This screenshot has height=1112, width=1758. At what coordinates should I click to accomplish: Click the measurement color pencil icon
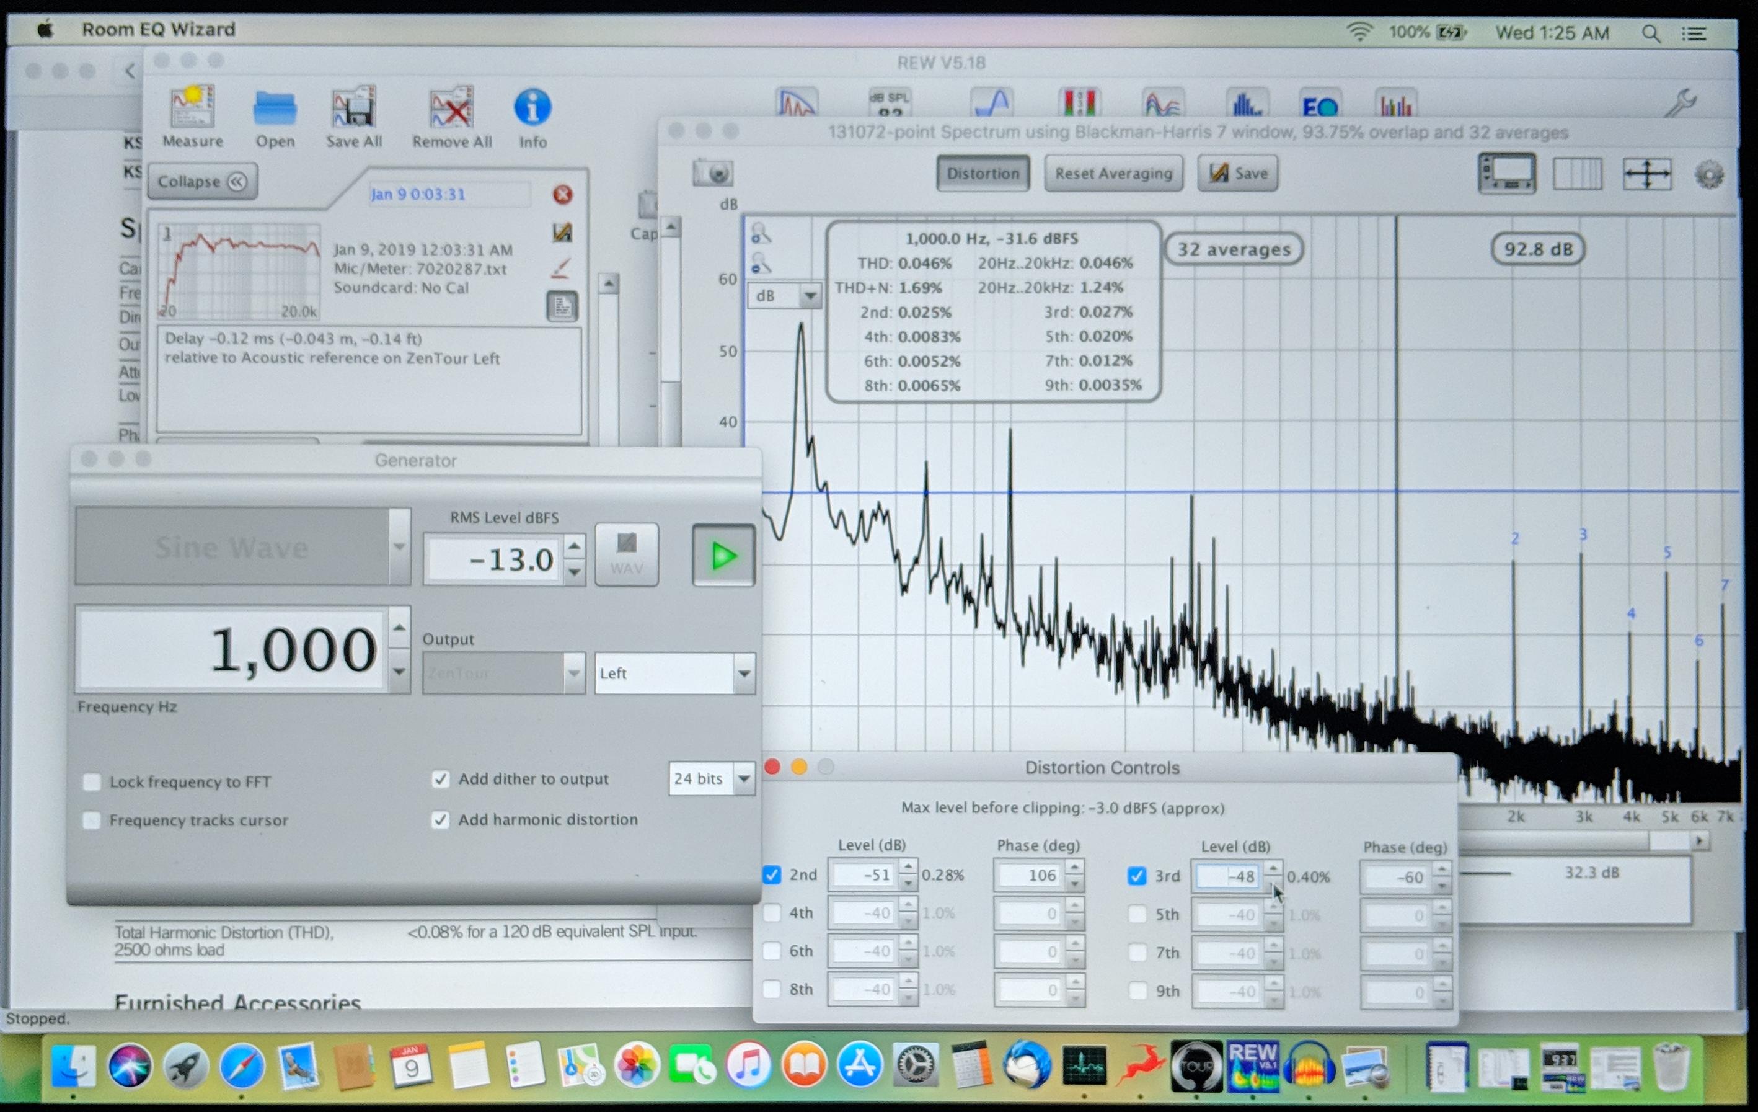coord(561,269)
